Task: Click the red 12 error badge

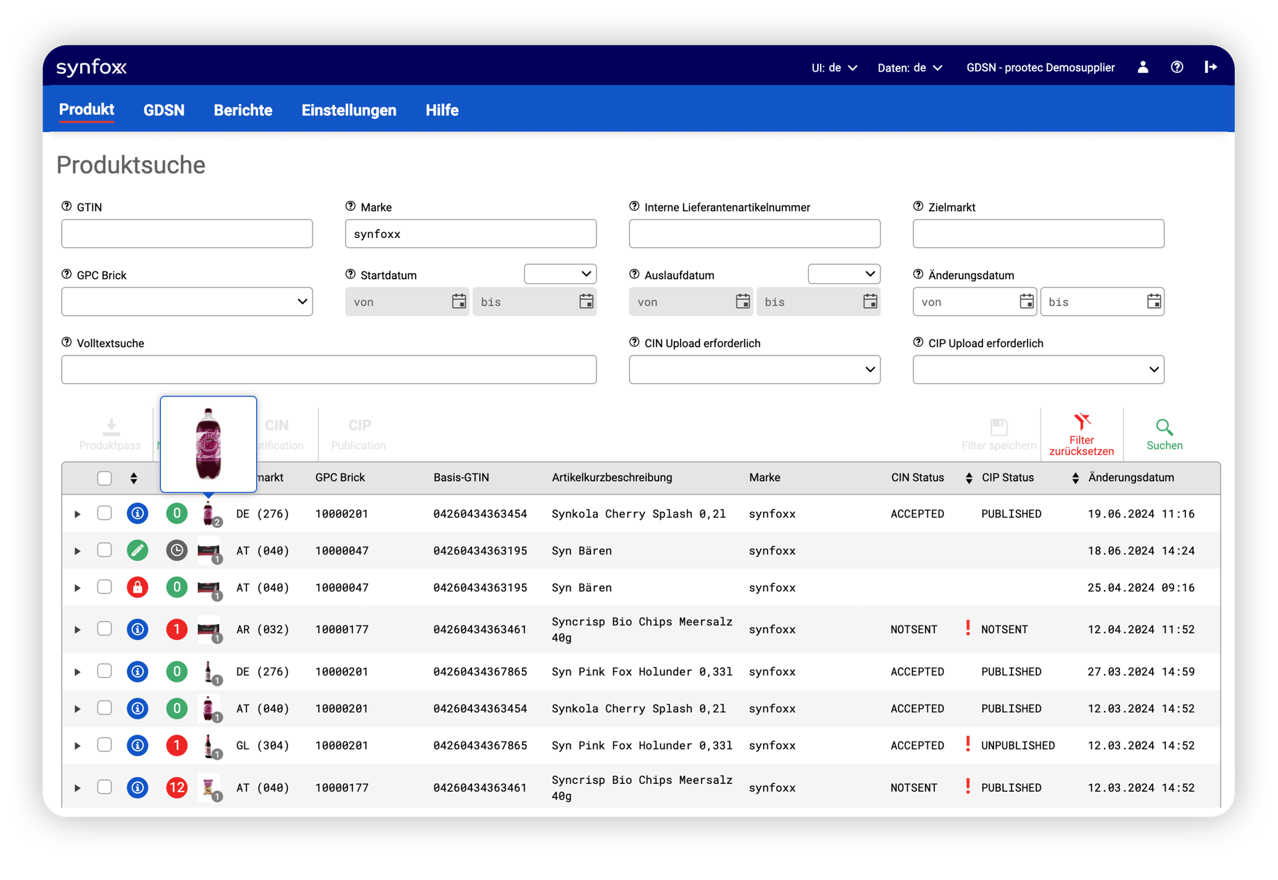Action: tap(177, 787)
